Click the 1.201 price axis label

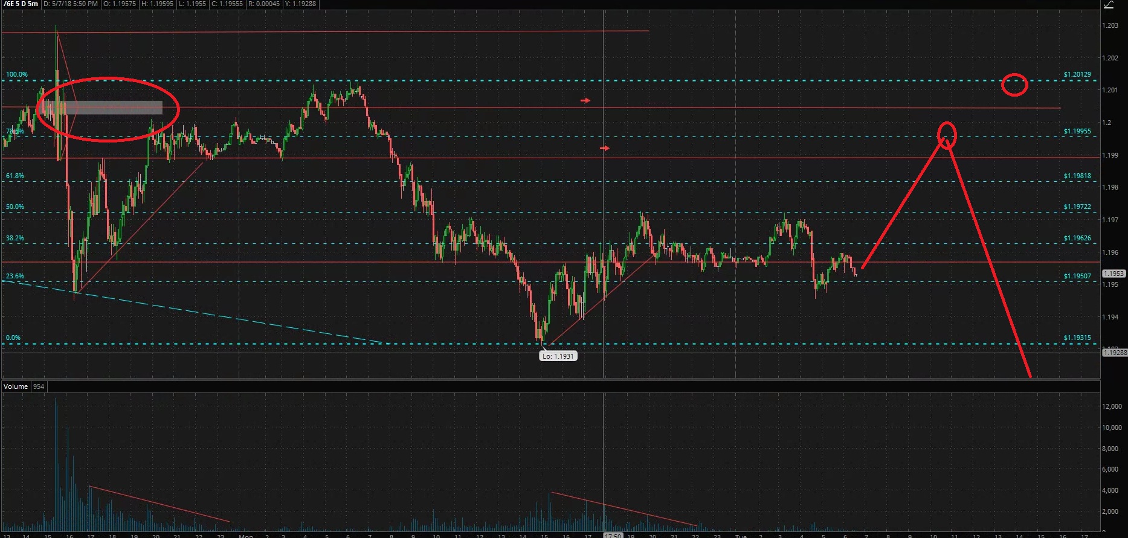pyautogui.click(x=1110, y=91)
